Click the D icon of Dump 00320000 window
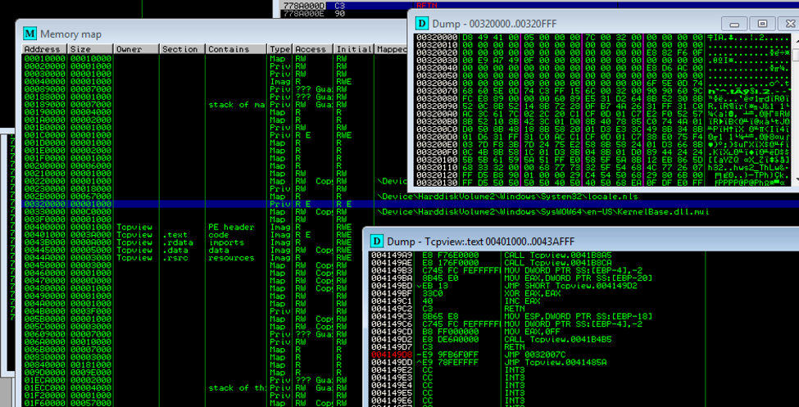The image size is (799, 407). tap(422, 24)
